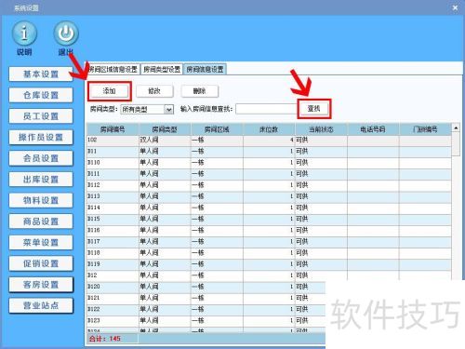
Task: Select the room row ending in 110
Action: (269, 163)
